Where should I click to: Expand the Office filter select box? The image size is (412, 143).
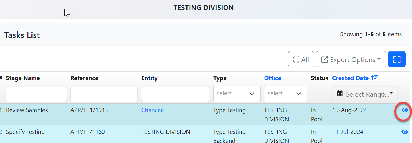(x=285, y=94)
